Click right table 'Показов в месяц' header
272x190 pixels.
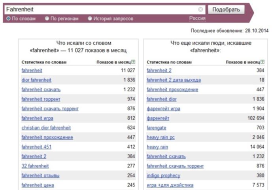(x=243, y=62)
